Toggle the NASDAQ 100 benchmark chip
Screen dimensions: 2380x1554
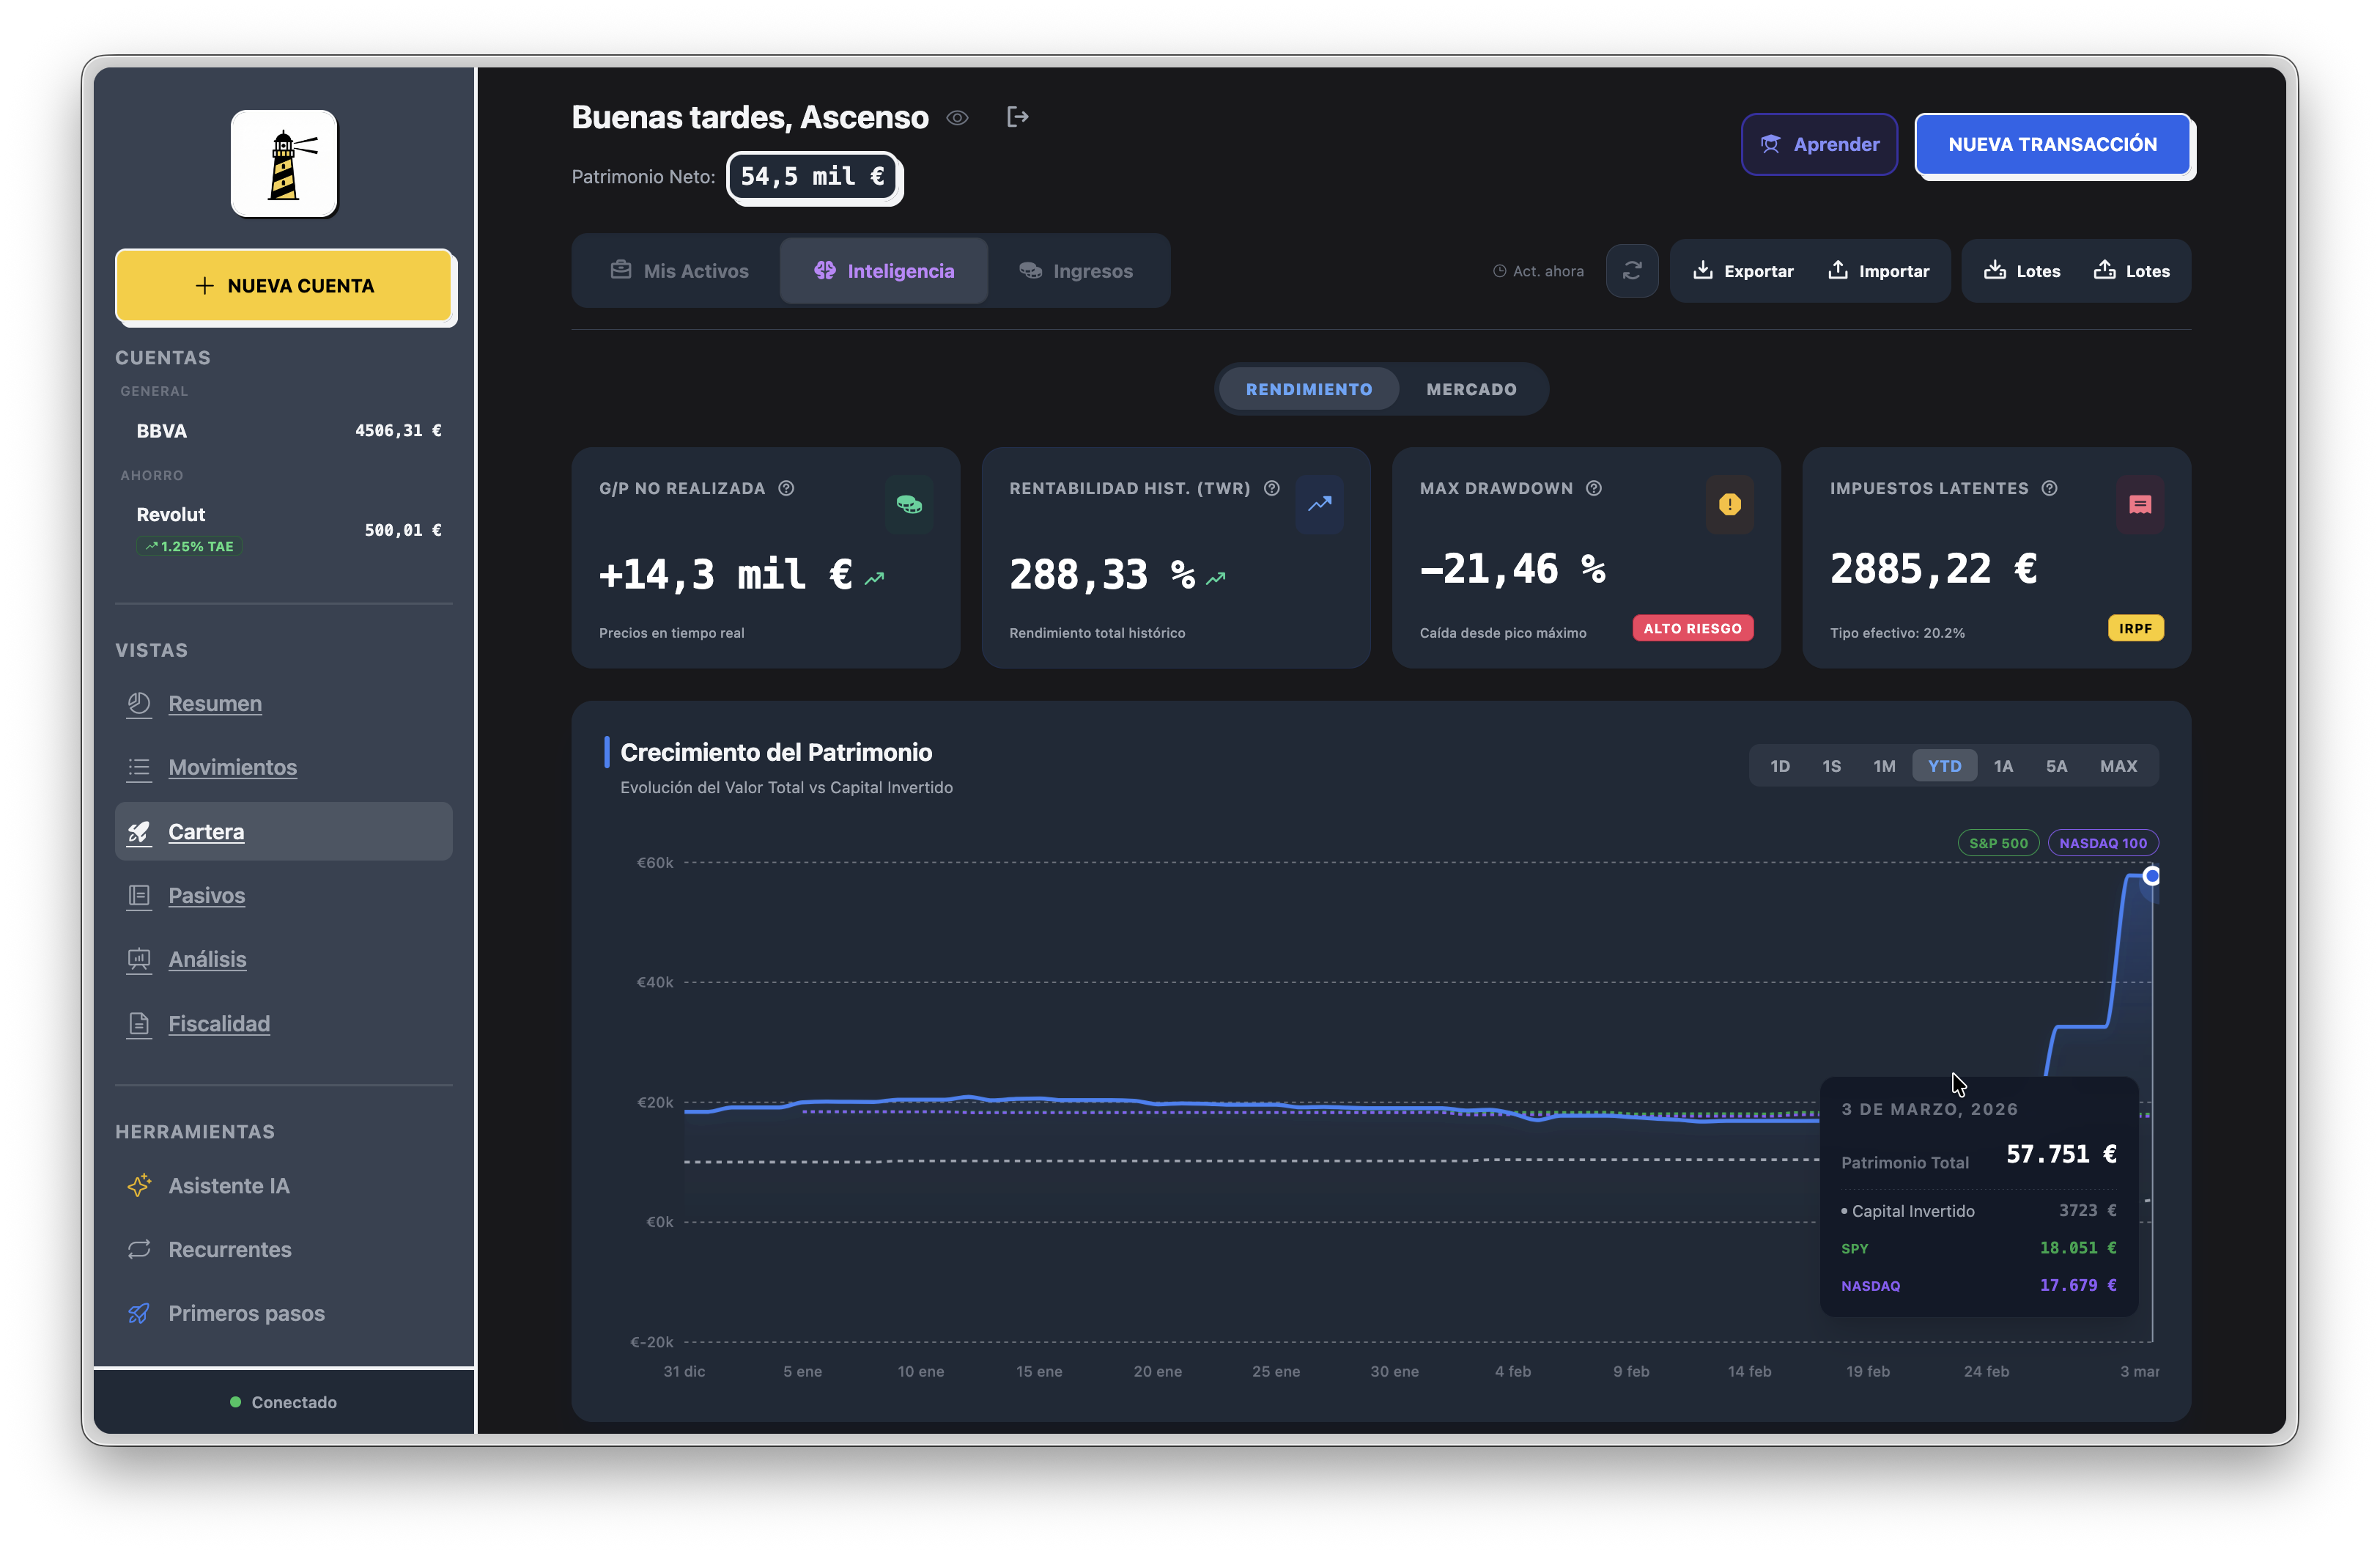tap(2102, 842)
